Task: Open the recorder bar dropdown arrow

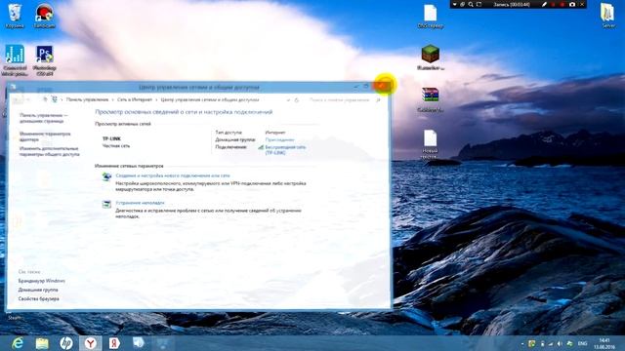Action: click(x=454, y=4)
